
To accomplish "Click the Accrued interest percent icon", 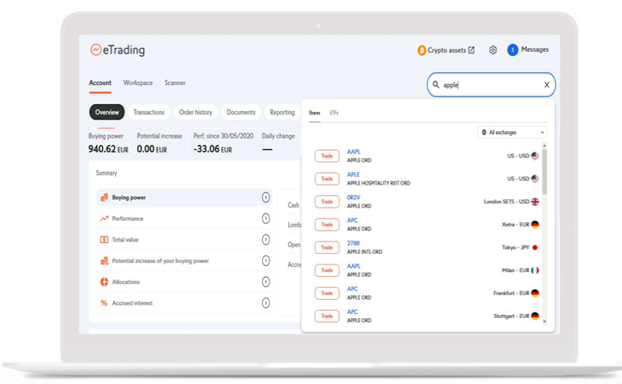I will 104,303.
